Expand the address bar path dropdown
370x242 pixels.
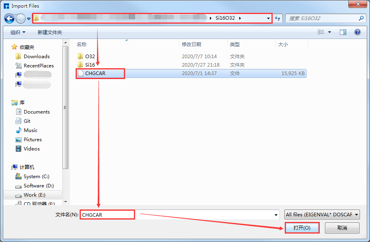(268, 18)
